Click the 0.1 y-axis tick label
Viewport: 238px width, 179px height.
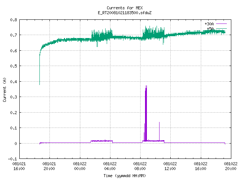[x=13, y=128]
